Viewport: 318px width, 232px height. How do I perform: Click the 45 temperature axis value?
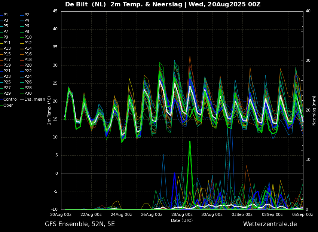click(55, 11)
